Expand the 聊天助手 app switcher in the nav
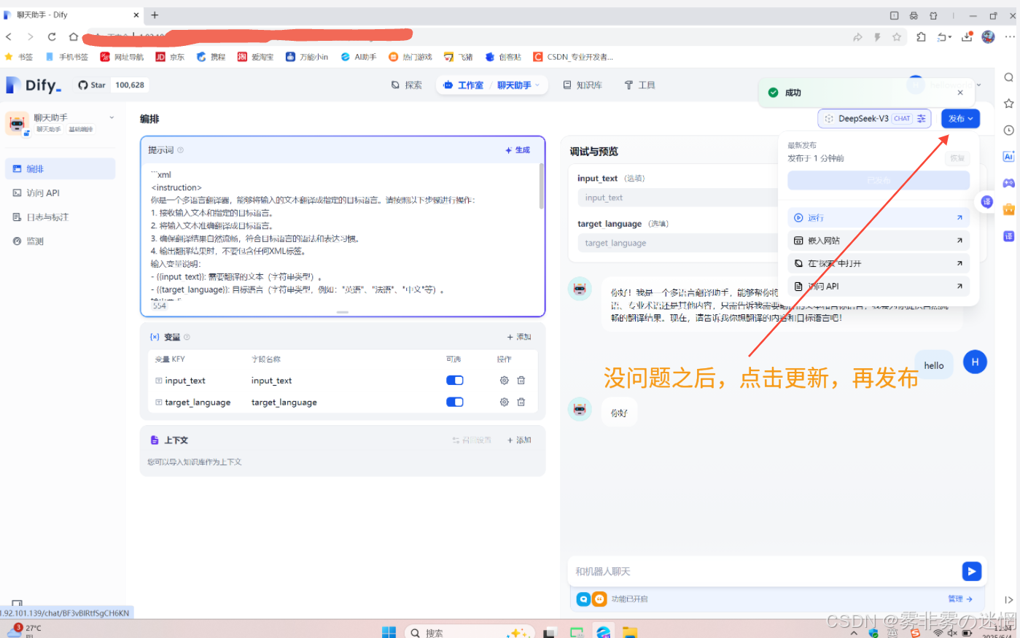 click(518, 85)
